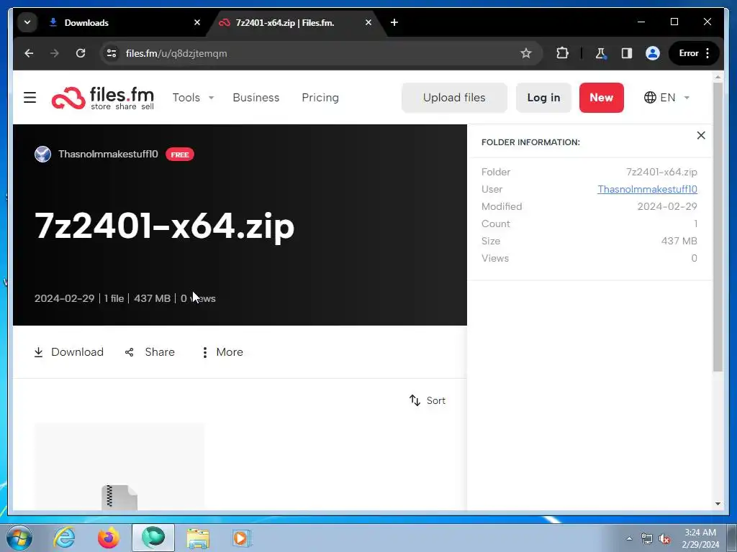Open the Business page
The height and width of the screenshot is (552, 737).
[256, 98]
